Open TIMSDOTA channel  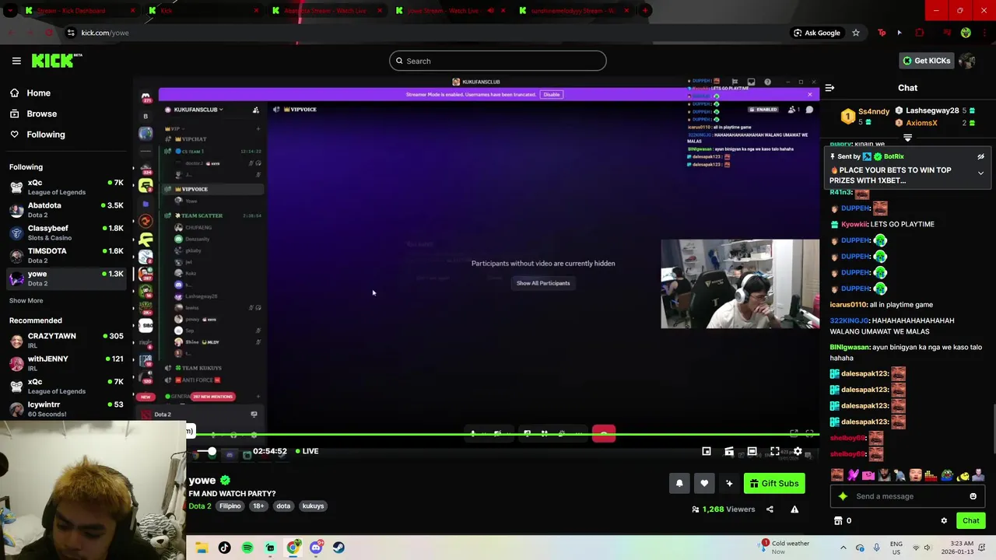pyautogui.click(x=66, y=256)
